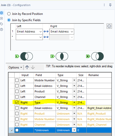The image size is (115, 136).
Task: Open Type dropdown for Right Product row
Action: (x=74, y=114)
